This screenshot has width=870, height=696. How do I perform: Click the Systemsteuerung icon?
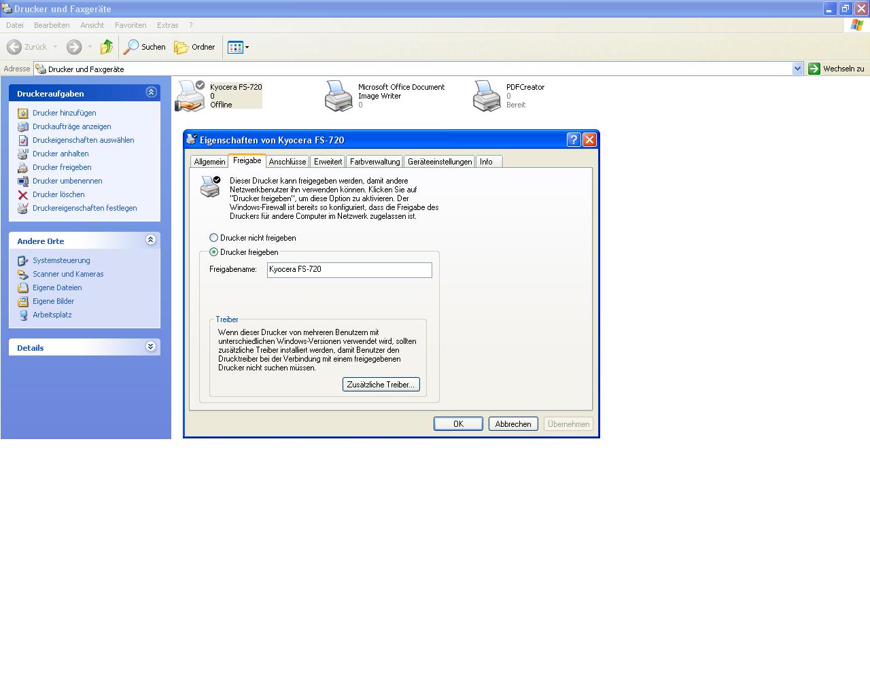[x=23, y=261]
